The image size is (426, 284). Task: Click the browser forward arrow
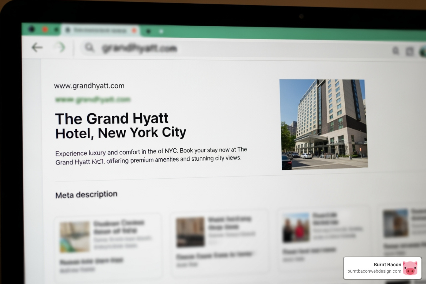[x=60, y=47]
